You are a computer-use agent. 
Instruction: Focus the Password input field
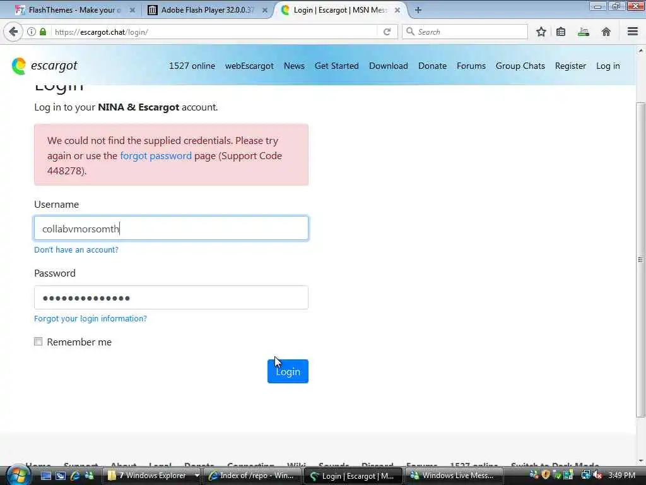pyautogui.click(x=171, y=297)
